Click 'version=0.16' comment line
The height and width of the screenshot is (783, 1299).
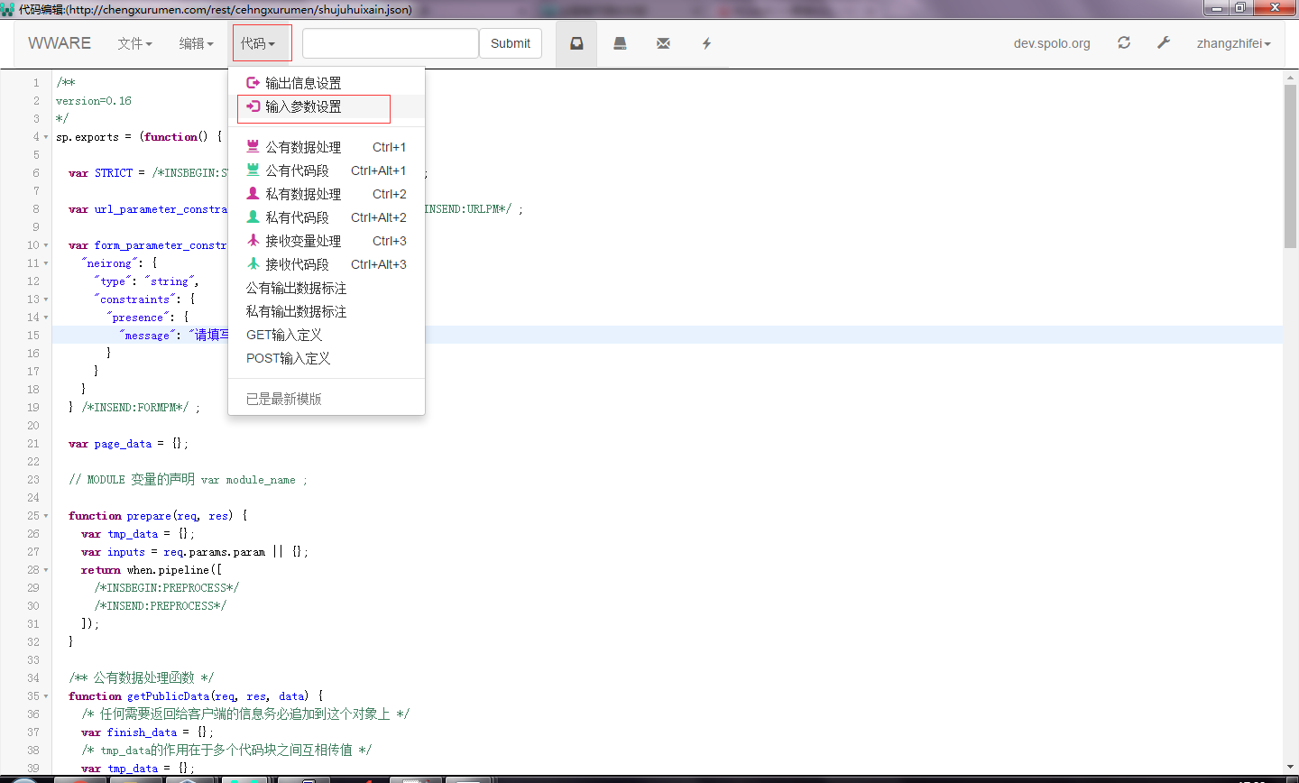pyautogui.click(x=94, y=101)
